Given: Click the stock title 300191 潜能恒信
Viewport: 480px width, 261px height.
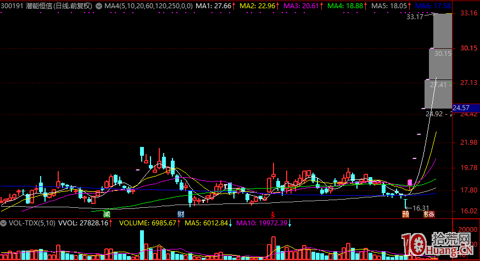Looking at the screenshot, I should 46,6.
